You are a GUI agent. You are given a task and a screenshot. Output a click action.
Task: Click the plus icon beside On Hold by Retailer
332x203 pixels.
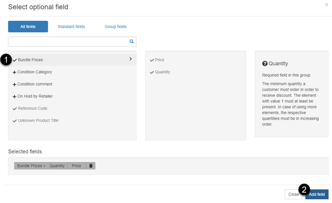[14, 96]
